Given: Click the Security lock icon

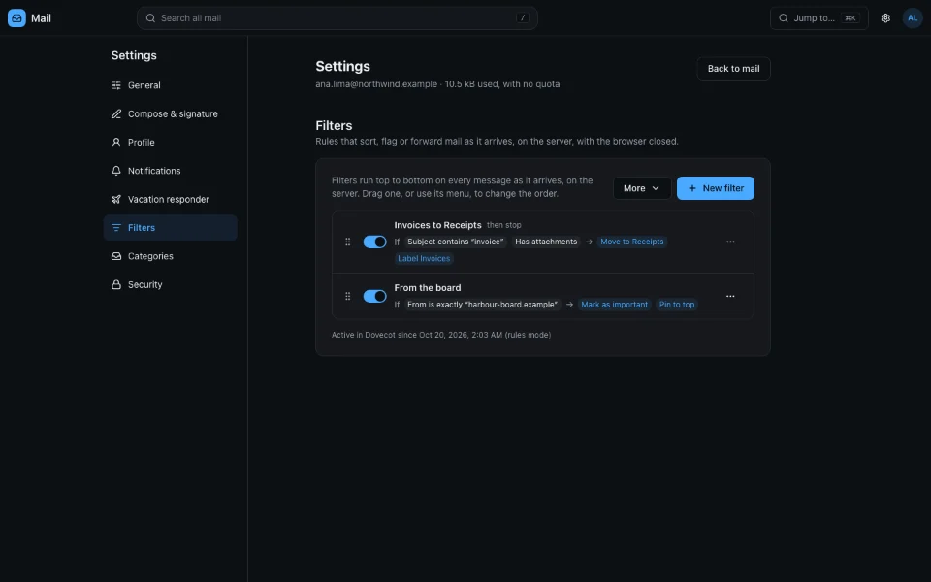Looking at the screenshot, I should (116, 284).
